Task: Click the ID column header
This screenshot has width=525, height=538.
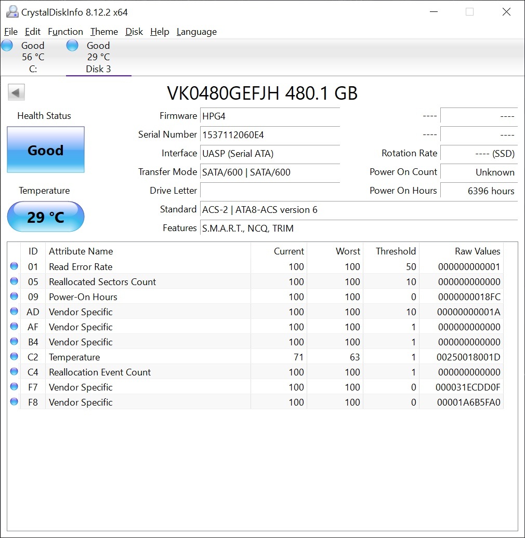Action: point(33,251)
